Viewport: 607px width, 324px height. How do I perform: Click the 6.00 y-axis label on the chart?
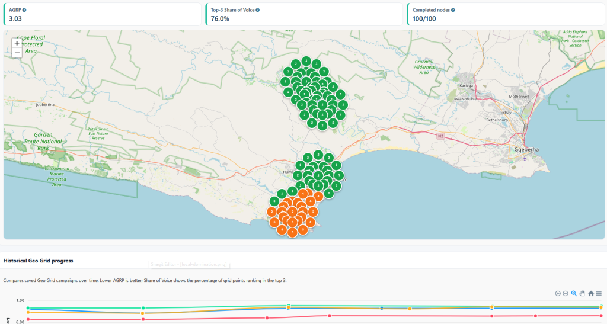coord(20,322)
